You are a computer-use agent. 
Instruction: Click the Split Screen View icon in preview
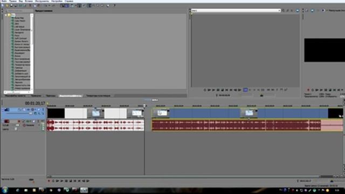pos(323,10)
